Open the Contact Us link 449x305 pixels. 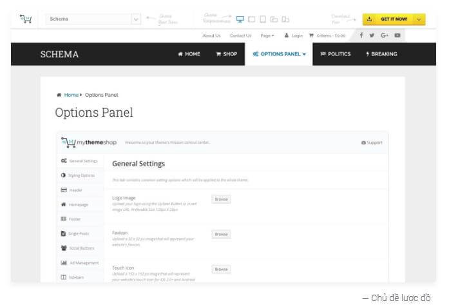[240, 35]
